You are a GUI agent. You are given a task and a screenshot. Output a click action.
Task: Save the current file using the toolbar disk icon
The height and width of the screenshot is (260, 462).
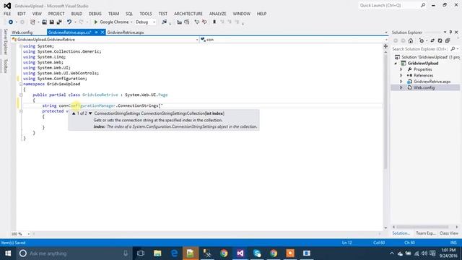[x=51, y=22]
